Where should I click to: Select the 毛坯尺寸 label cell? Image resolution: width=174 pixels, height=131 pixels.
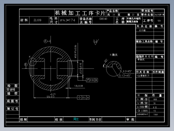point(54,20)
